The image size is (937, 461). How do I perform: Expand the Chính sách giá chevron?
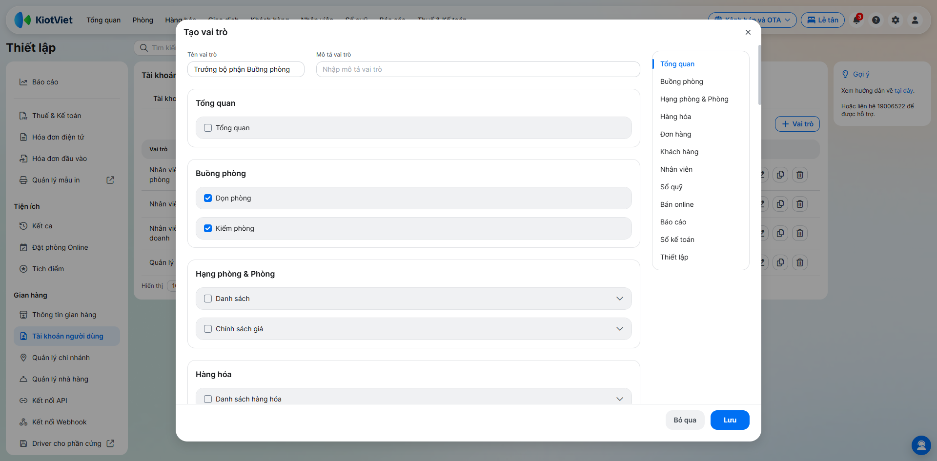pos(620,329)
